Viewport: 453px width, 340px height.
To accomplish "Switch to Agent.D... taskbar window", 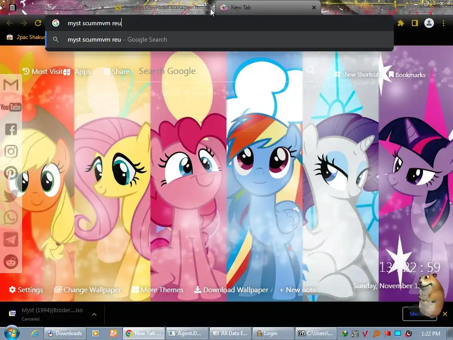I will coord(188,333).
